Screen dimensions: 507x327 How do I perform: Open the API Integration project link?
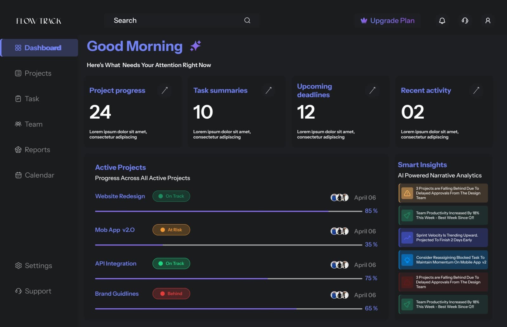(x=116, y=263)
